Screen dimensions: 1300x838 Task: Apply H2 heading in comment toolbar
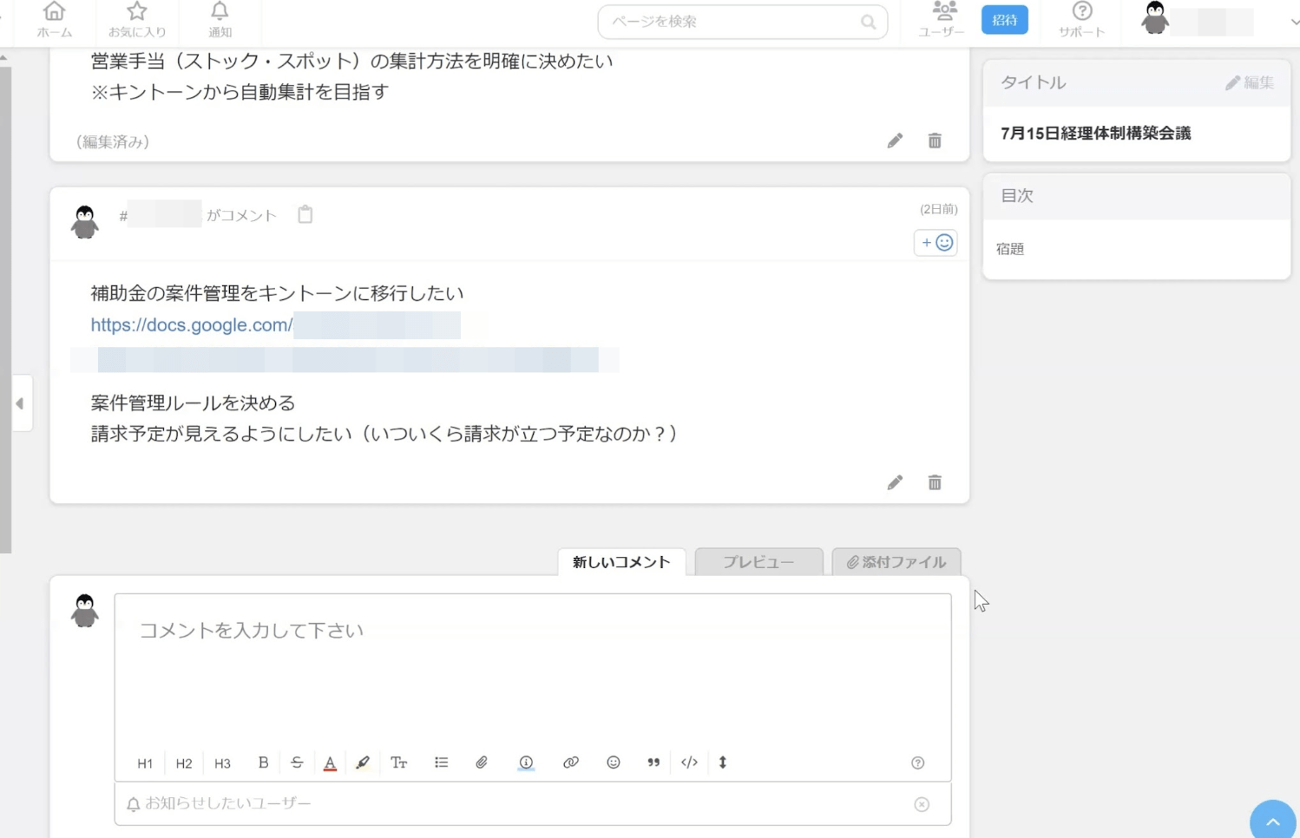point(183,763)
